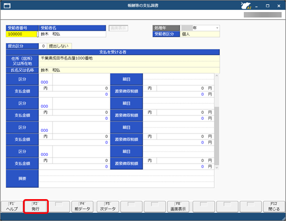Click the 氏名又は名称 value field
Viewport: 286px width, 221px height.
129,70
